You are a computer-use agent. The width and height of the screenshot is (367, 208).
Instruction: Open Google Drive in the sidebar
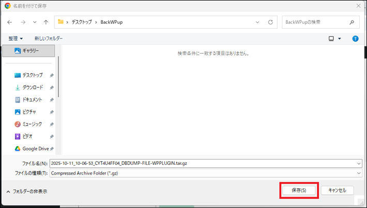[35, 148]
